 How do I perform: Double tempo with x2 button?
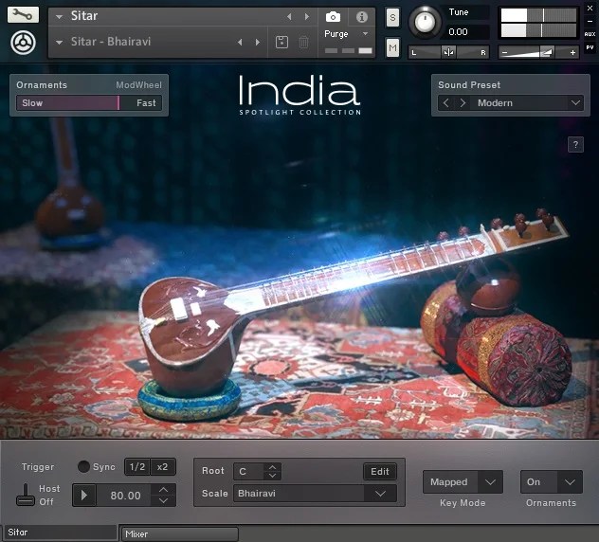(x=163, y=467)
